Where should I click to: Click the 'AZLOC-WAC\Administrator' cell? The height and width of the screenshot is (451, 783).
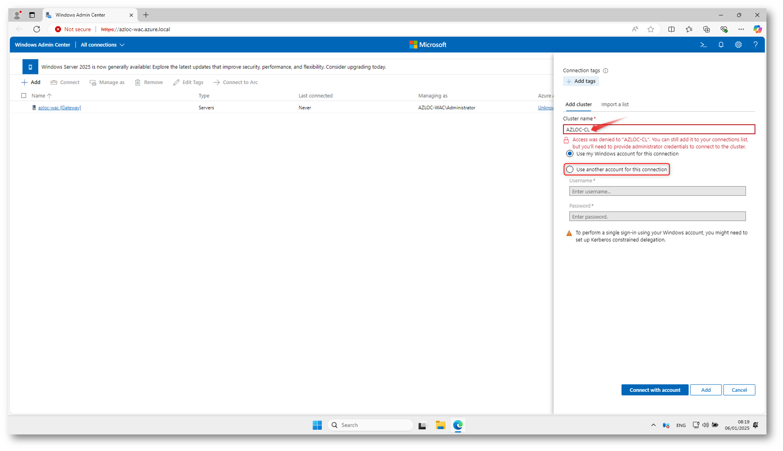pyautogui.click(x=446, y=108)
